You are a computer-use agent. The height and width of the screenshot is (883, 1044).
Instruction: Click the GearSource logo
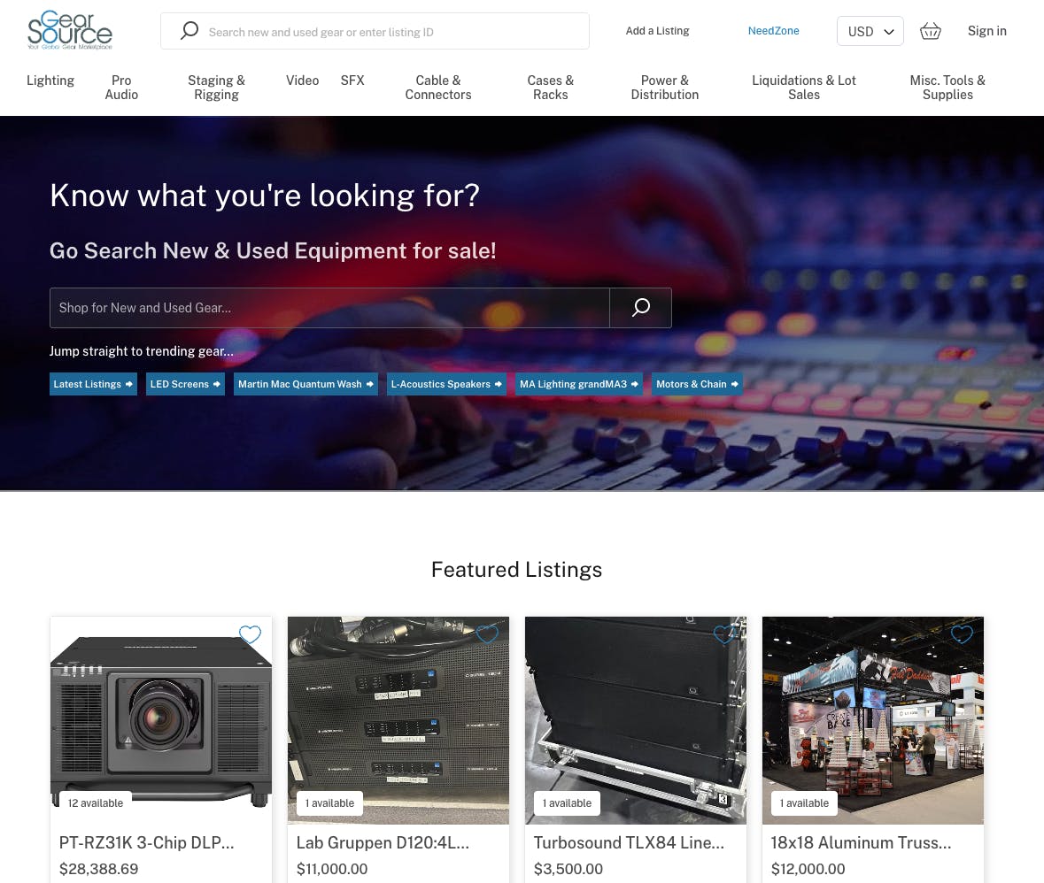coord(70,29)
